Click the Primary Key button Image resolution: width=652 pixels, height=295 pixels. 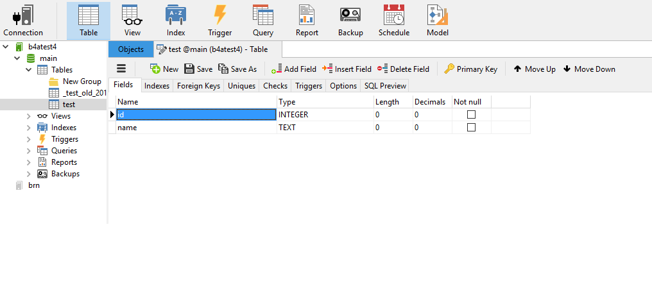click(470, 69)
